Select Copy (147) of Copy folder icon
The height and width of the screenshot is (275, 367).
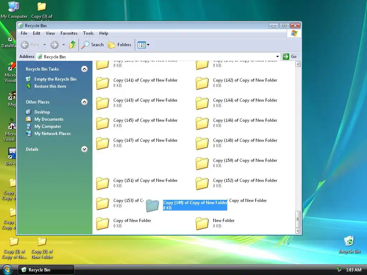point(103,143)
